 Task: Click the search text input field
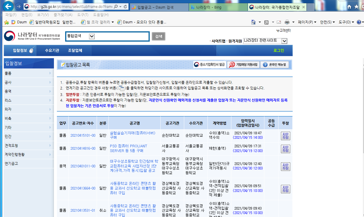pos(121,36)
